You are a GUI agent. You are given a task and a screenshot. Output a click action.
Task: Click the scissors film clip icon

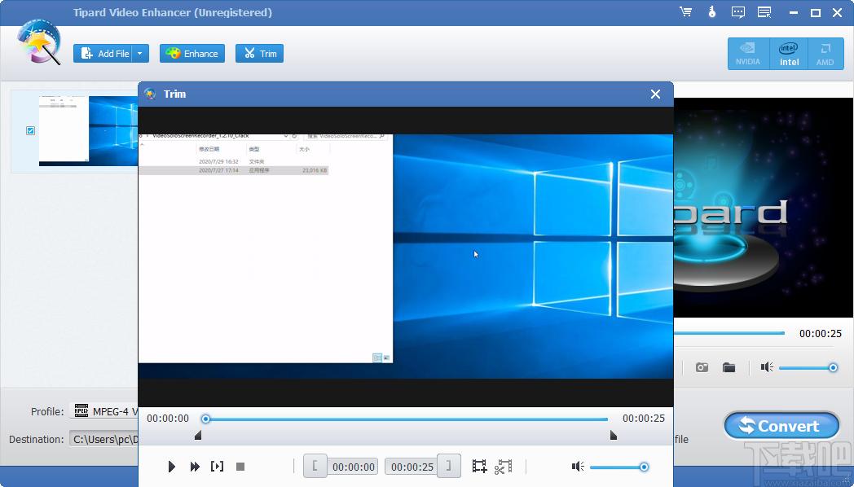(x=504, y=467)
